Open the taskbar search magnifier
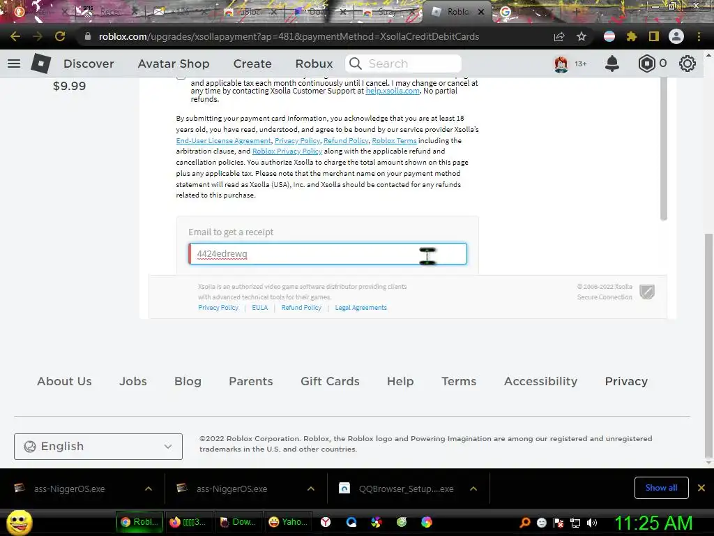Viewport: 714px width, 536px height. [525, 523]
